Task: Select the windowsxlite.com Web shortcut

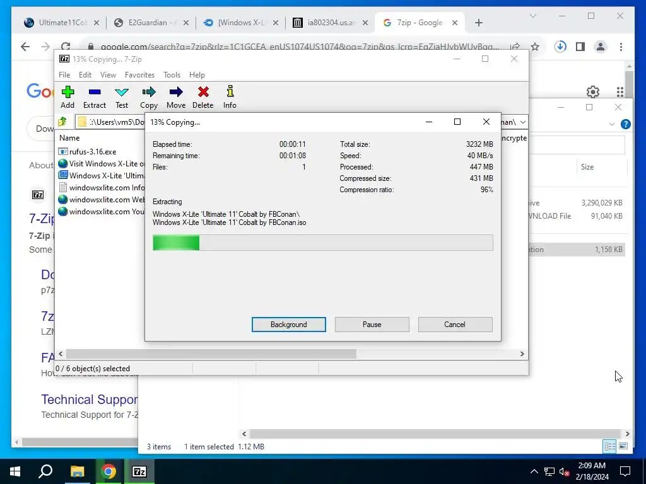Action: [x=102, y=199]
